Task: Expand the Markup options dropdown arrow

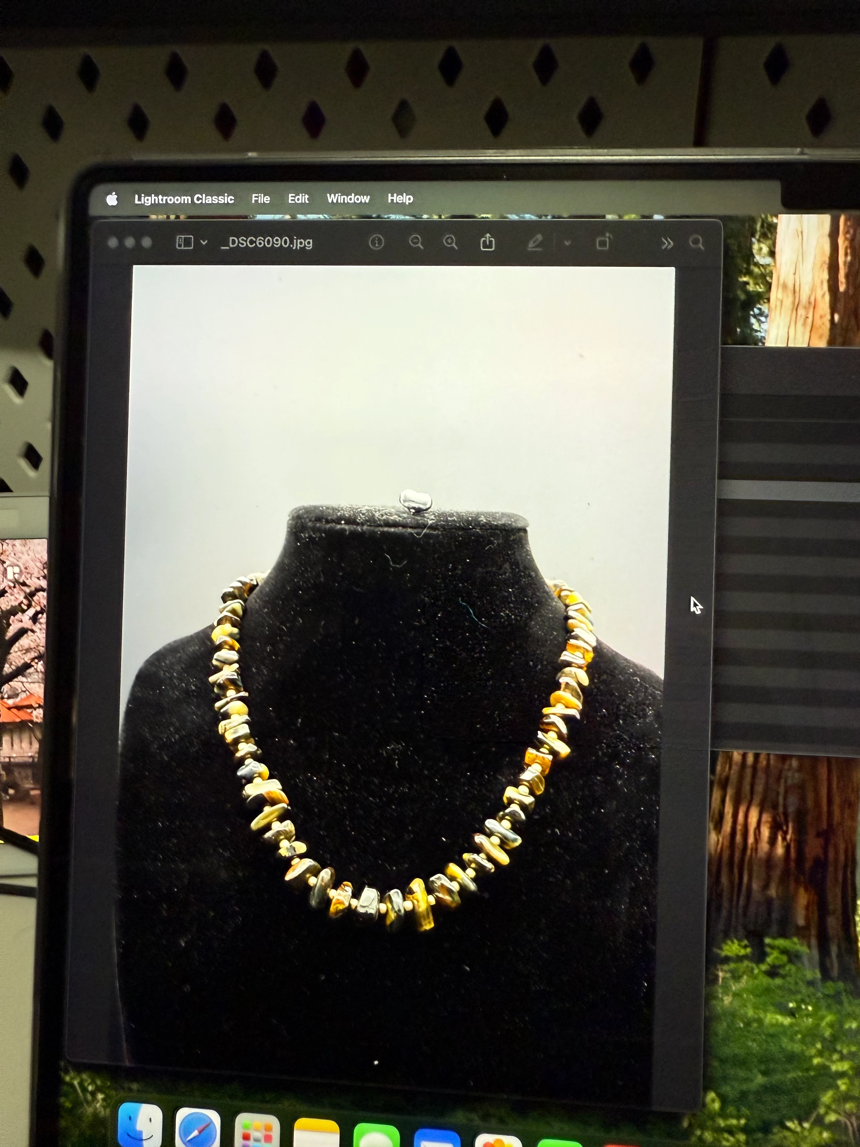Action: (x=567, y=243)
